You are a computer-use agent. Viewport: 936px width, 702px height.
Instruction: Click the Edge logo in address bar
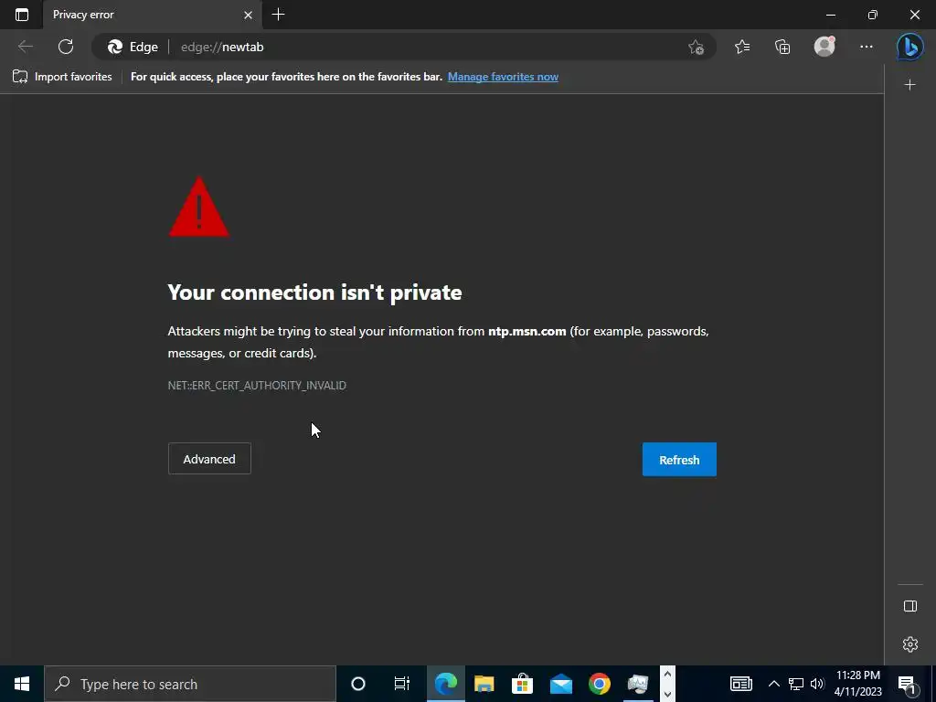tap(114, 47)
